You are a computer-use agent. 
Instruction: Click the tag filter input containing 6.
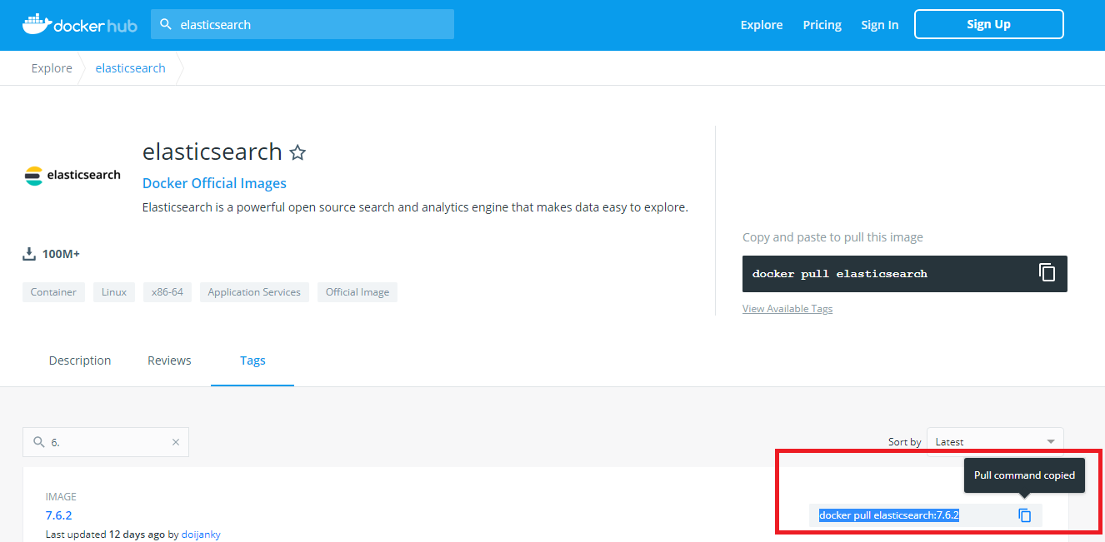(x=106, y=442)
